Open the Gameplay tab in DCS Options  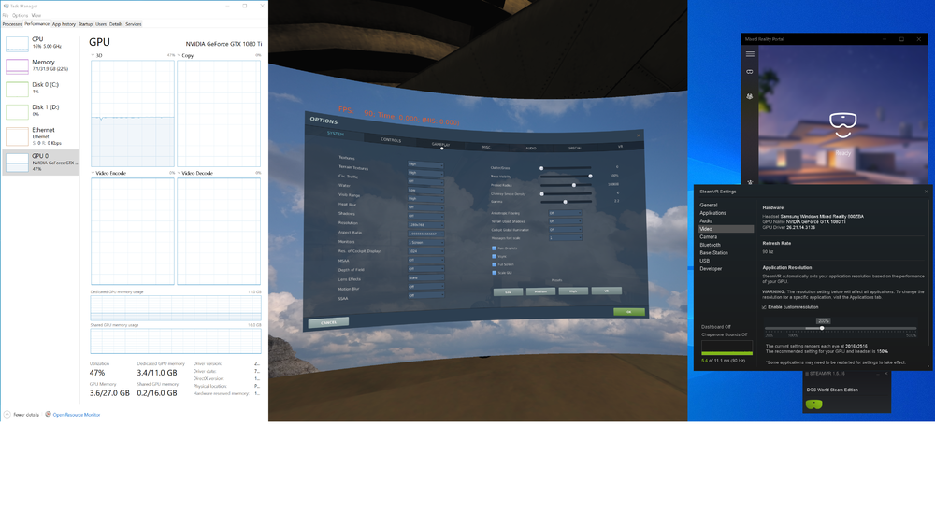[x=440, y=144]
